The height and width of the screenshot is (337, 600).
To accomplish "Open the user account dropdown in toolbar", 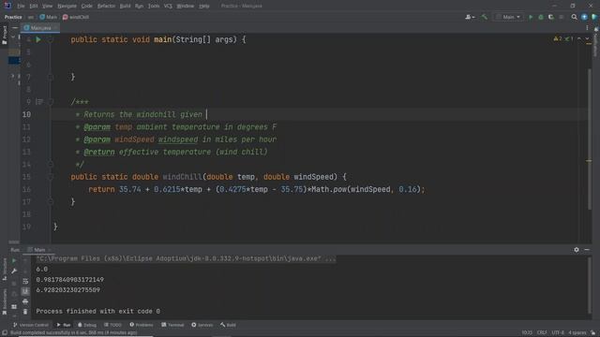I will (x=470, y=17).
